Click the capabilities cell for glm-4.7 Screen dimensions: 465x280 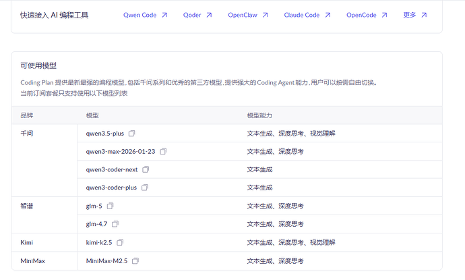(x=275, y=224)
